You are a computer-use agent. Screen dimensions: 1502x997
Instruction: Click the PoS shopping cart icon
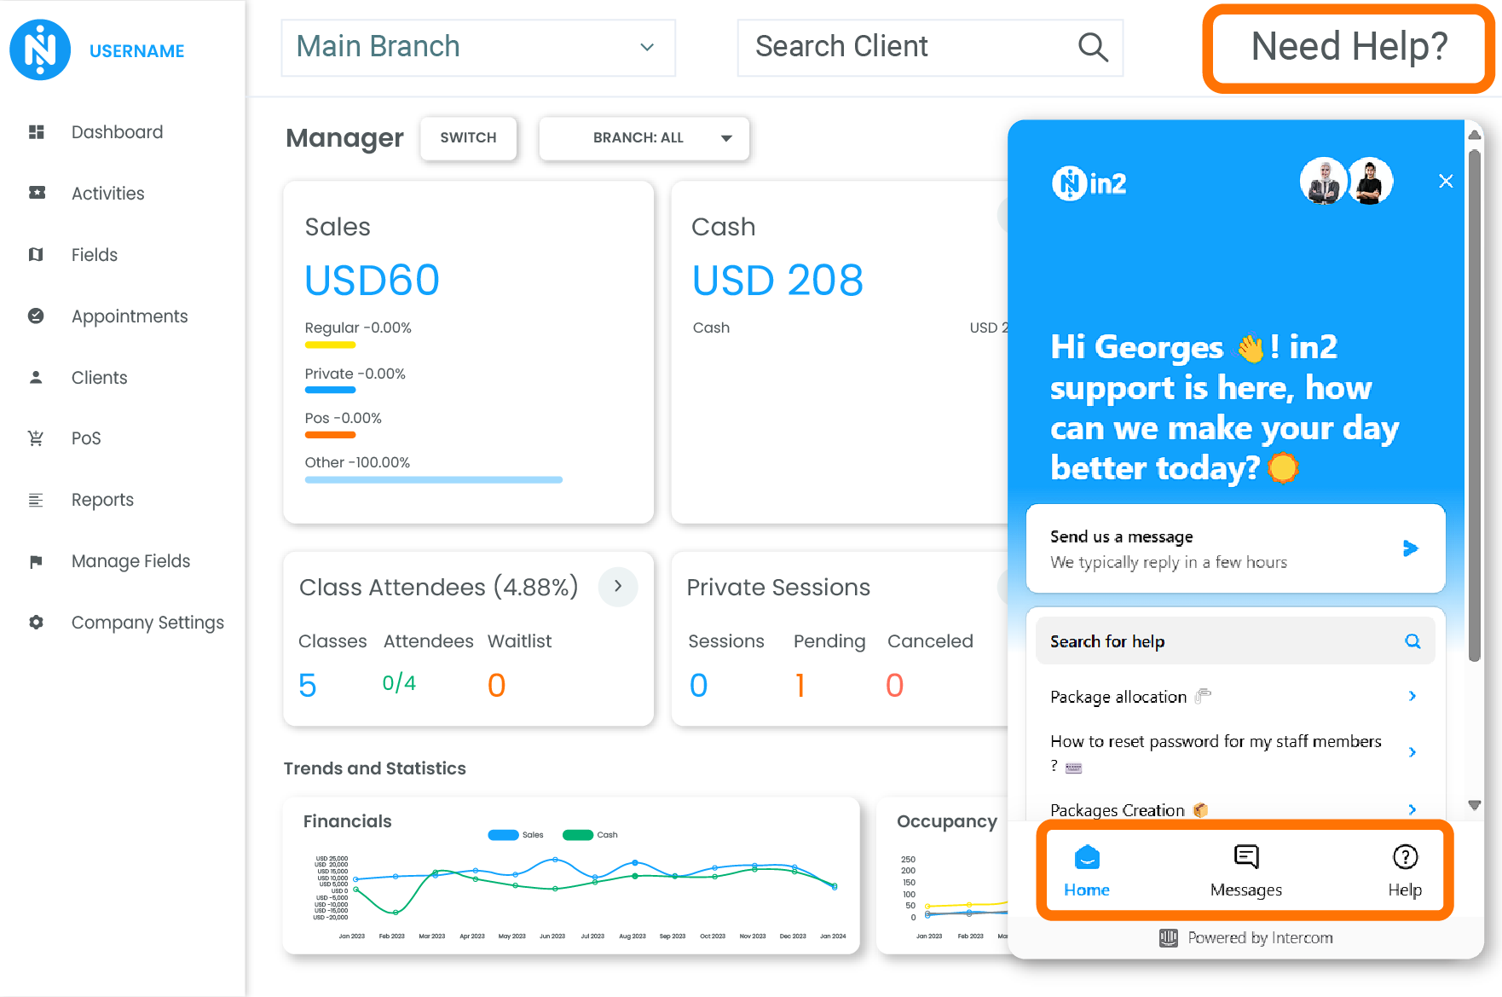pos(36,438)
